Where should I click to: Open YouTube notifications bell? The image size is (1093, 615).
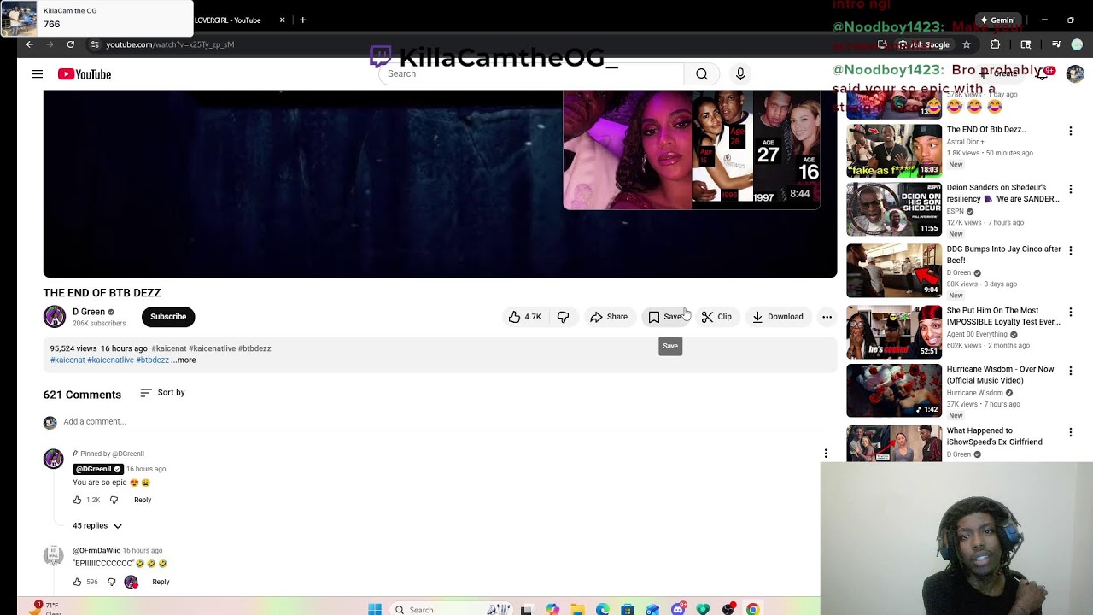pos(1043,74)
